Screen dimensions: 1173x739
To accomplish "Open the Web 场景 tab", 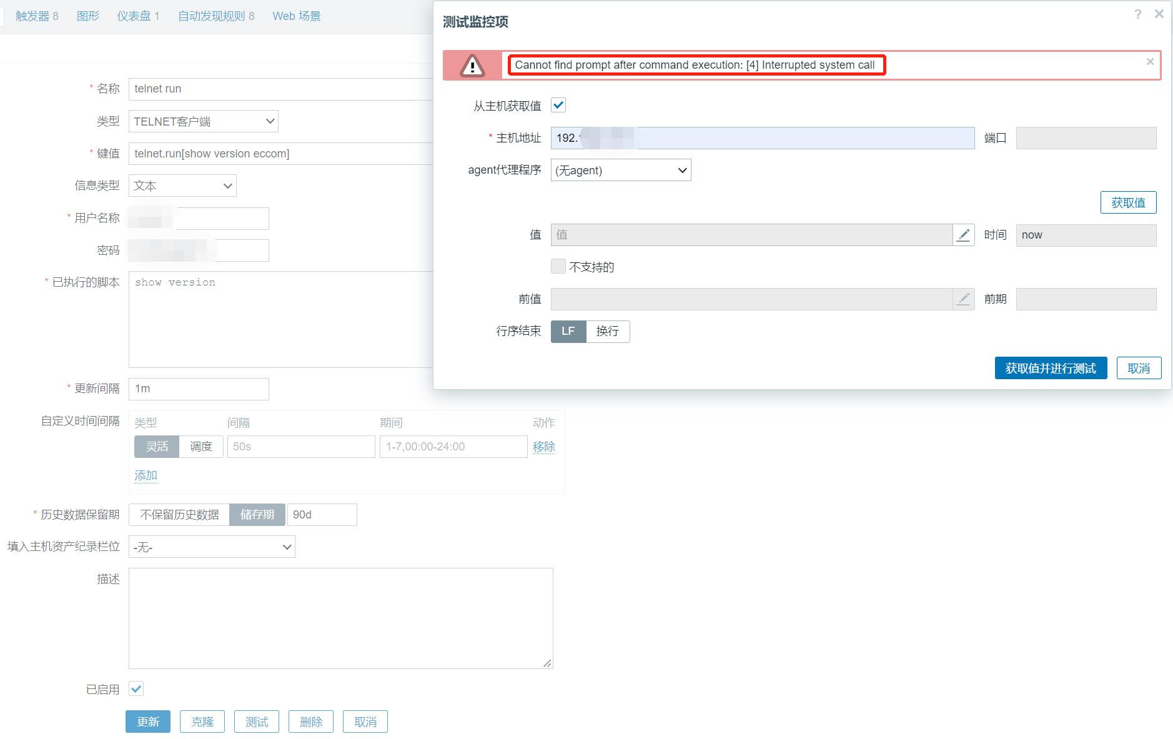I will pyautogui.click(x=297, y=16).
